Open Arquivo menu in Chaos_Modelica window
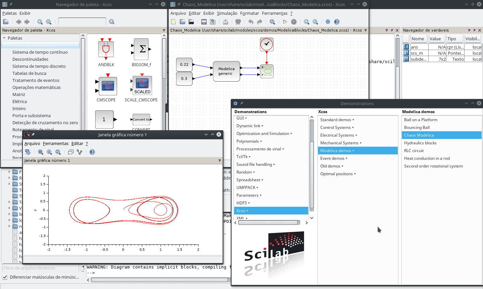 click(178, 13)
